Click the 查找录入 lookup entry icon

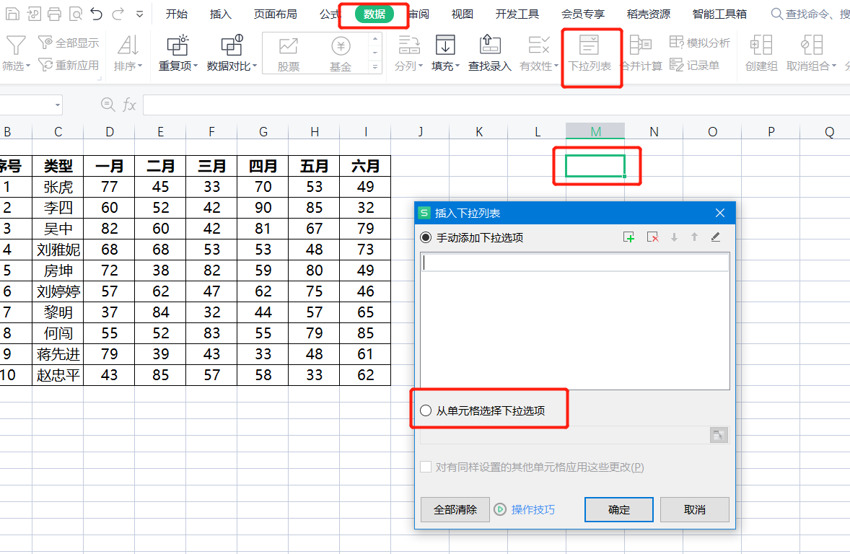pos(489,45)
